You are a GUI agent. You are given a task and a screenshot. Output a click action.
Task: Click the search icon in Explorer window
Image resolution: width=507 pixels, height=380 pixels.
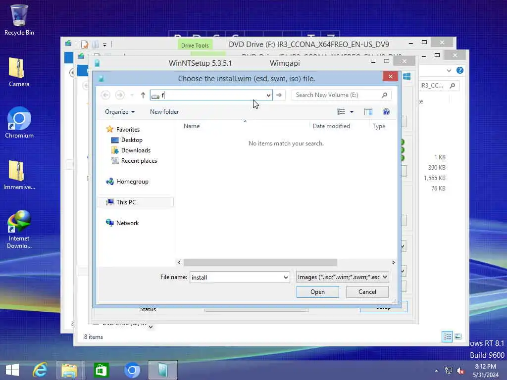[453, 85]
